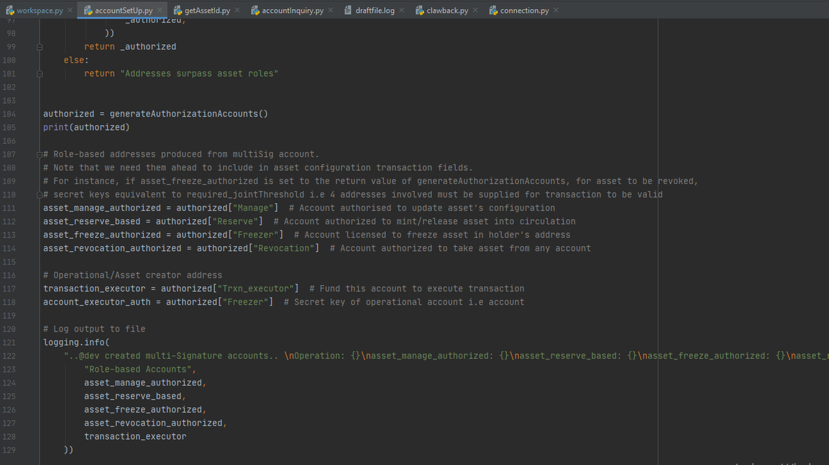Viewport: 829px width, 465px height.
Task: Click the asset_freeze_authorized variable on line 113
Action: tap(102, 235)
